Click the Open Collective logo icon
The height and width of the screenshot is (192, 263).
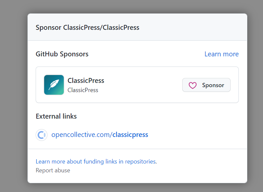(42, 135)
